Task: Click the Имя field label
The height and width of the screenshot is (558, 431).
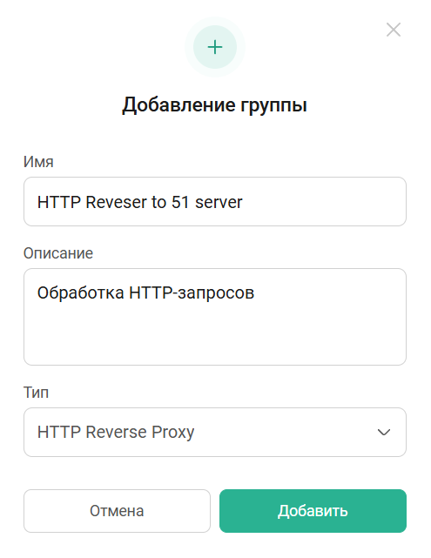Action: coord(38,162)
